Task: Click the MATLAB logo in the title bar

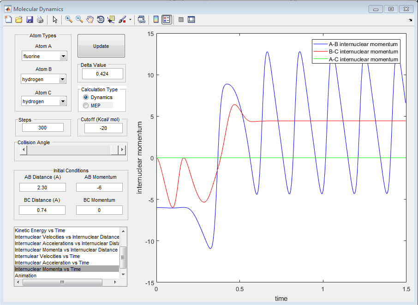Action: (x=8, y=9)
